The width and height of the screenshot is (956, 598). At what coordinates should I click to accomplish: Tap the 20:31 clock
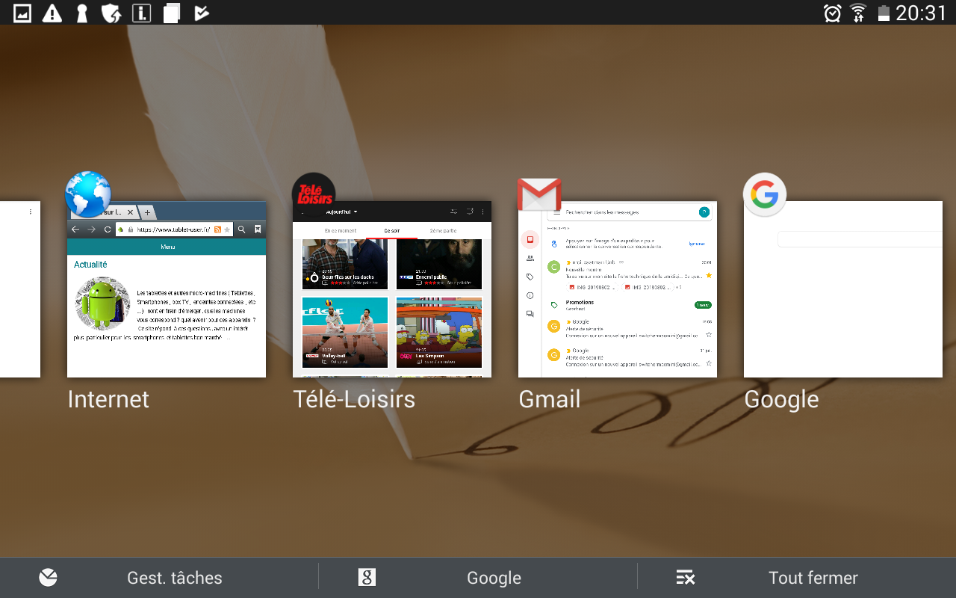click(921, 13)
